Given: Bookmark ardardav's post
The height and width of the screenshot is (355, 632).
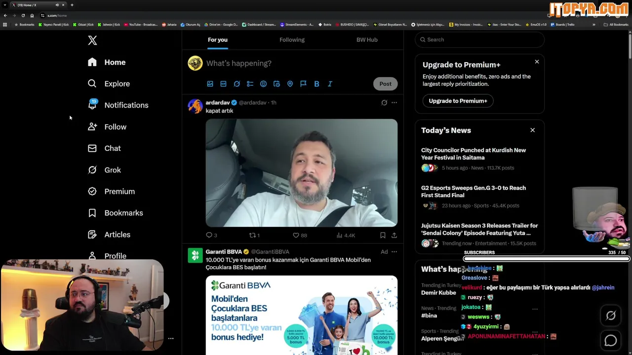Looking at the screenshot, I should coord(383,235).
